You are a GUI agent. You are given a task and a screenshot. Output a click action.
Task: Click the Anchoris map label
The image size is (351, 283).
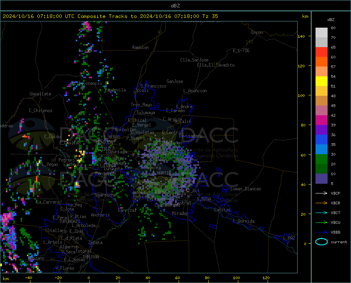(100, 215)
